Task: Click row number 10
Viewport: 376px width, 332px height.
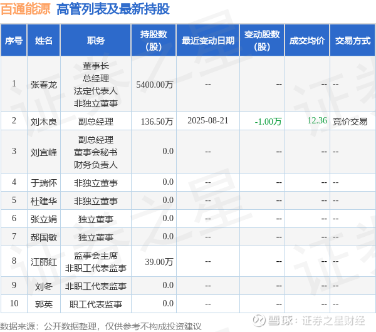Action: (14, 303)
